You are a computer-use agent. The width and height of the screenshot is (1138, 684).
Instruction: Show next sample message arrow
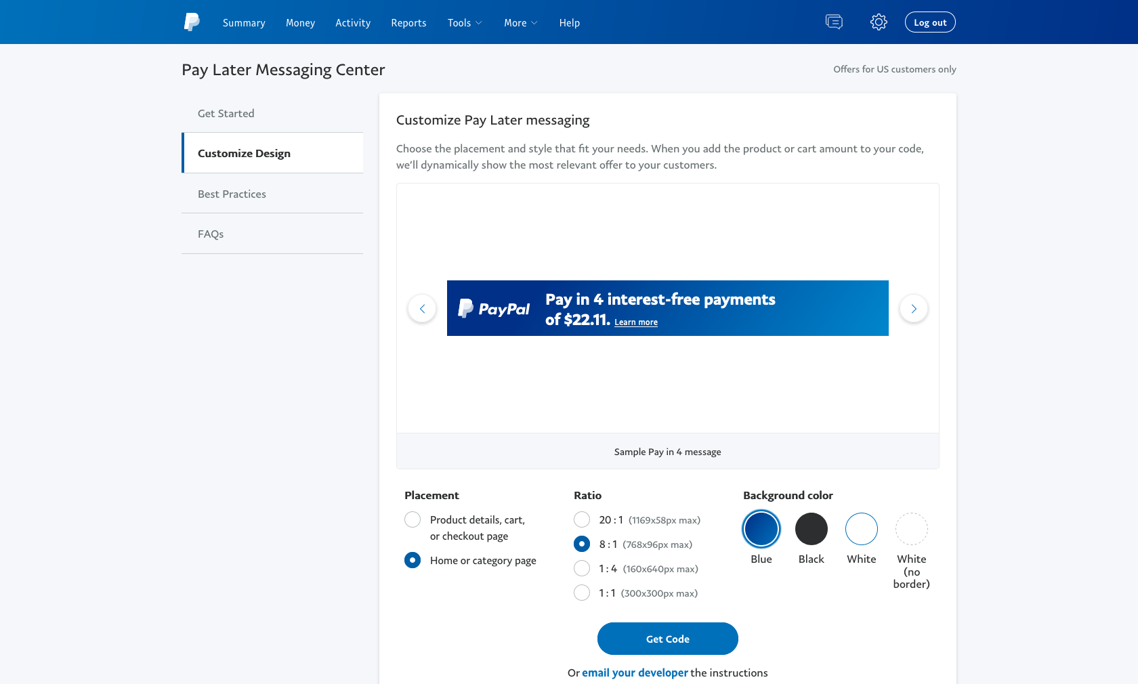(x=914, y=309)
